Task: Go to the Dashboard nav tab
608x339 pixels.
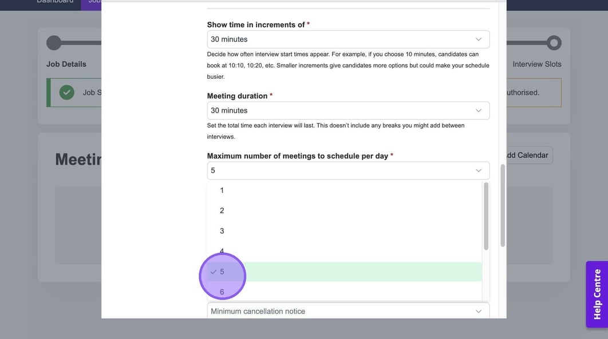Action: (x=55, y=2)
